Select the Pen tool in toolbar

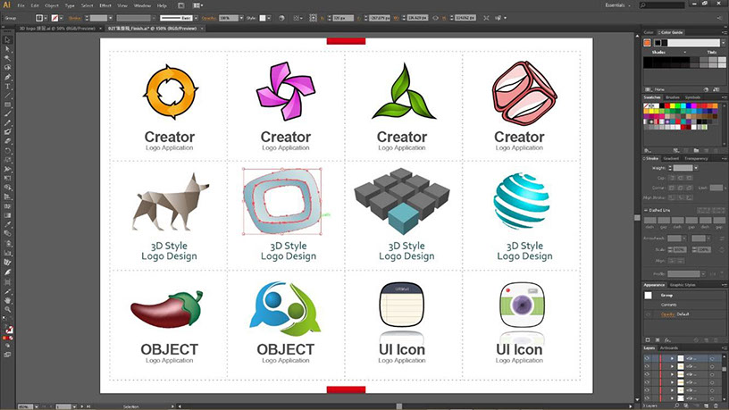7,77
